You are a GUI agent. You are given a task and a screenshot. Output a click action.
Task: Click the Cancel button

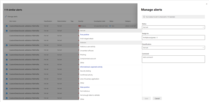[157, 99]
